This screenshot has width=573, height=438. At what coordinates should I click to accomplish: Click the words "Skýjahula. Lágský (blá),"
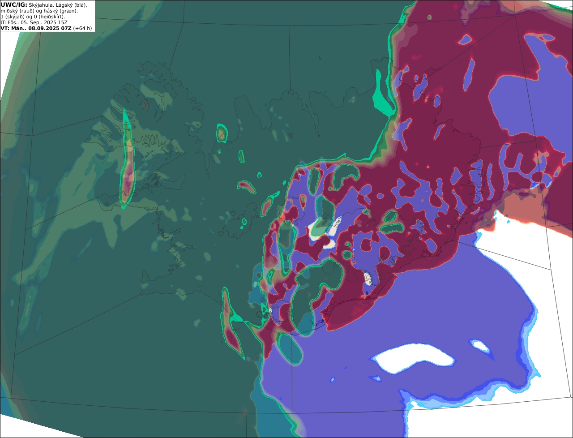click(x=58, y=4)
